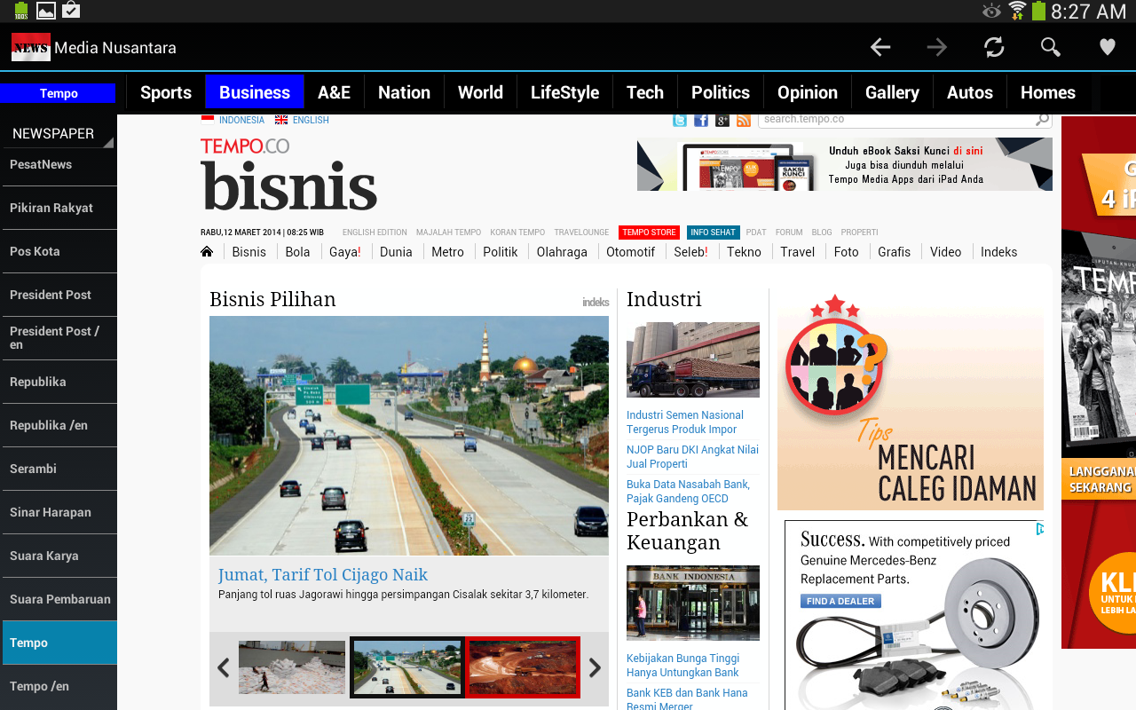Image resolution: width=1136 pixels, height=710 pixels.
Task: Open the RSS feed icon
Action: [x=744, y=120]
